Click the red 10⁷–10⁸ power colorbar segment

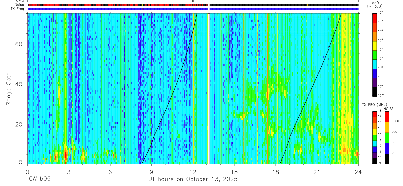pyautogui.click(x=374, y=18)
